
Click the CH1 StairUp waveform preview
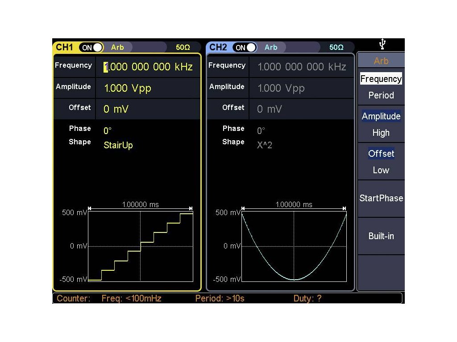click(x=141, y=246)
